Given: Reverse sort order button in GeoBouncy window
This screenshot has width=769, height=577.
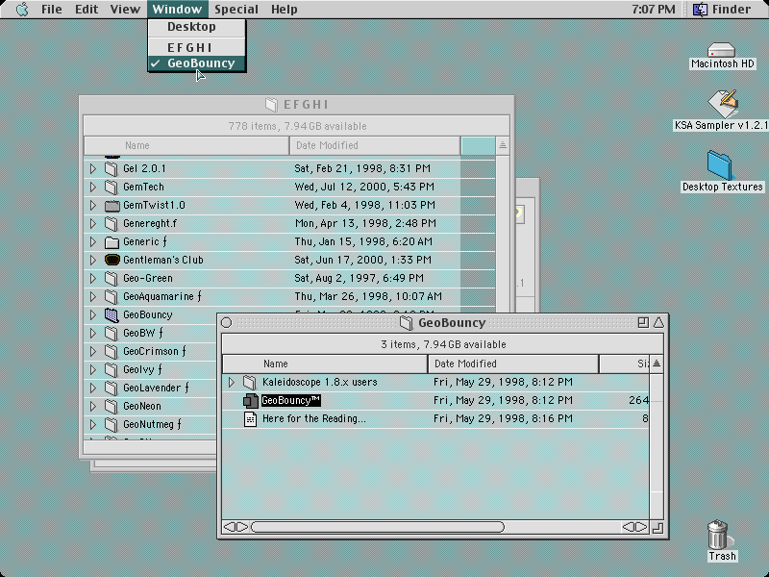Looking at the screenshot, I should click(657, 364).
